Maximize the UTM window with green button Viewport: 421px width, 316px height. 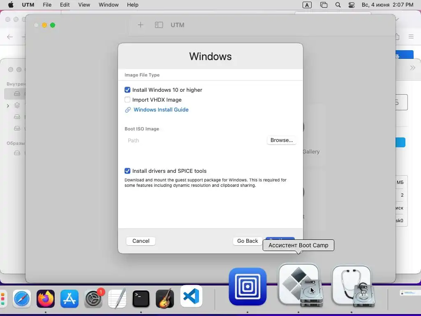(x=53, y=25)
